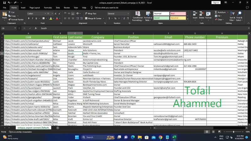The height and width of the screenshot is (141, 251).
Task: Switch to the Data tab
Action: [58, 8]
